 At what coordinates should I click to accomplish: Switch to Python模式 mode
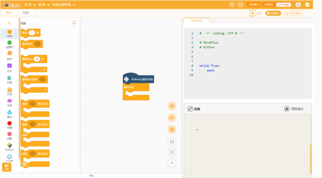click(x=283, y=5)
